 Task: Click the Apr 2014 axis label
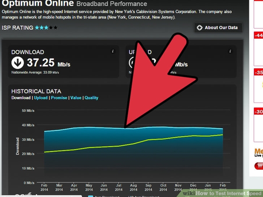coord(74,187)
